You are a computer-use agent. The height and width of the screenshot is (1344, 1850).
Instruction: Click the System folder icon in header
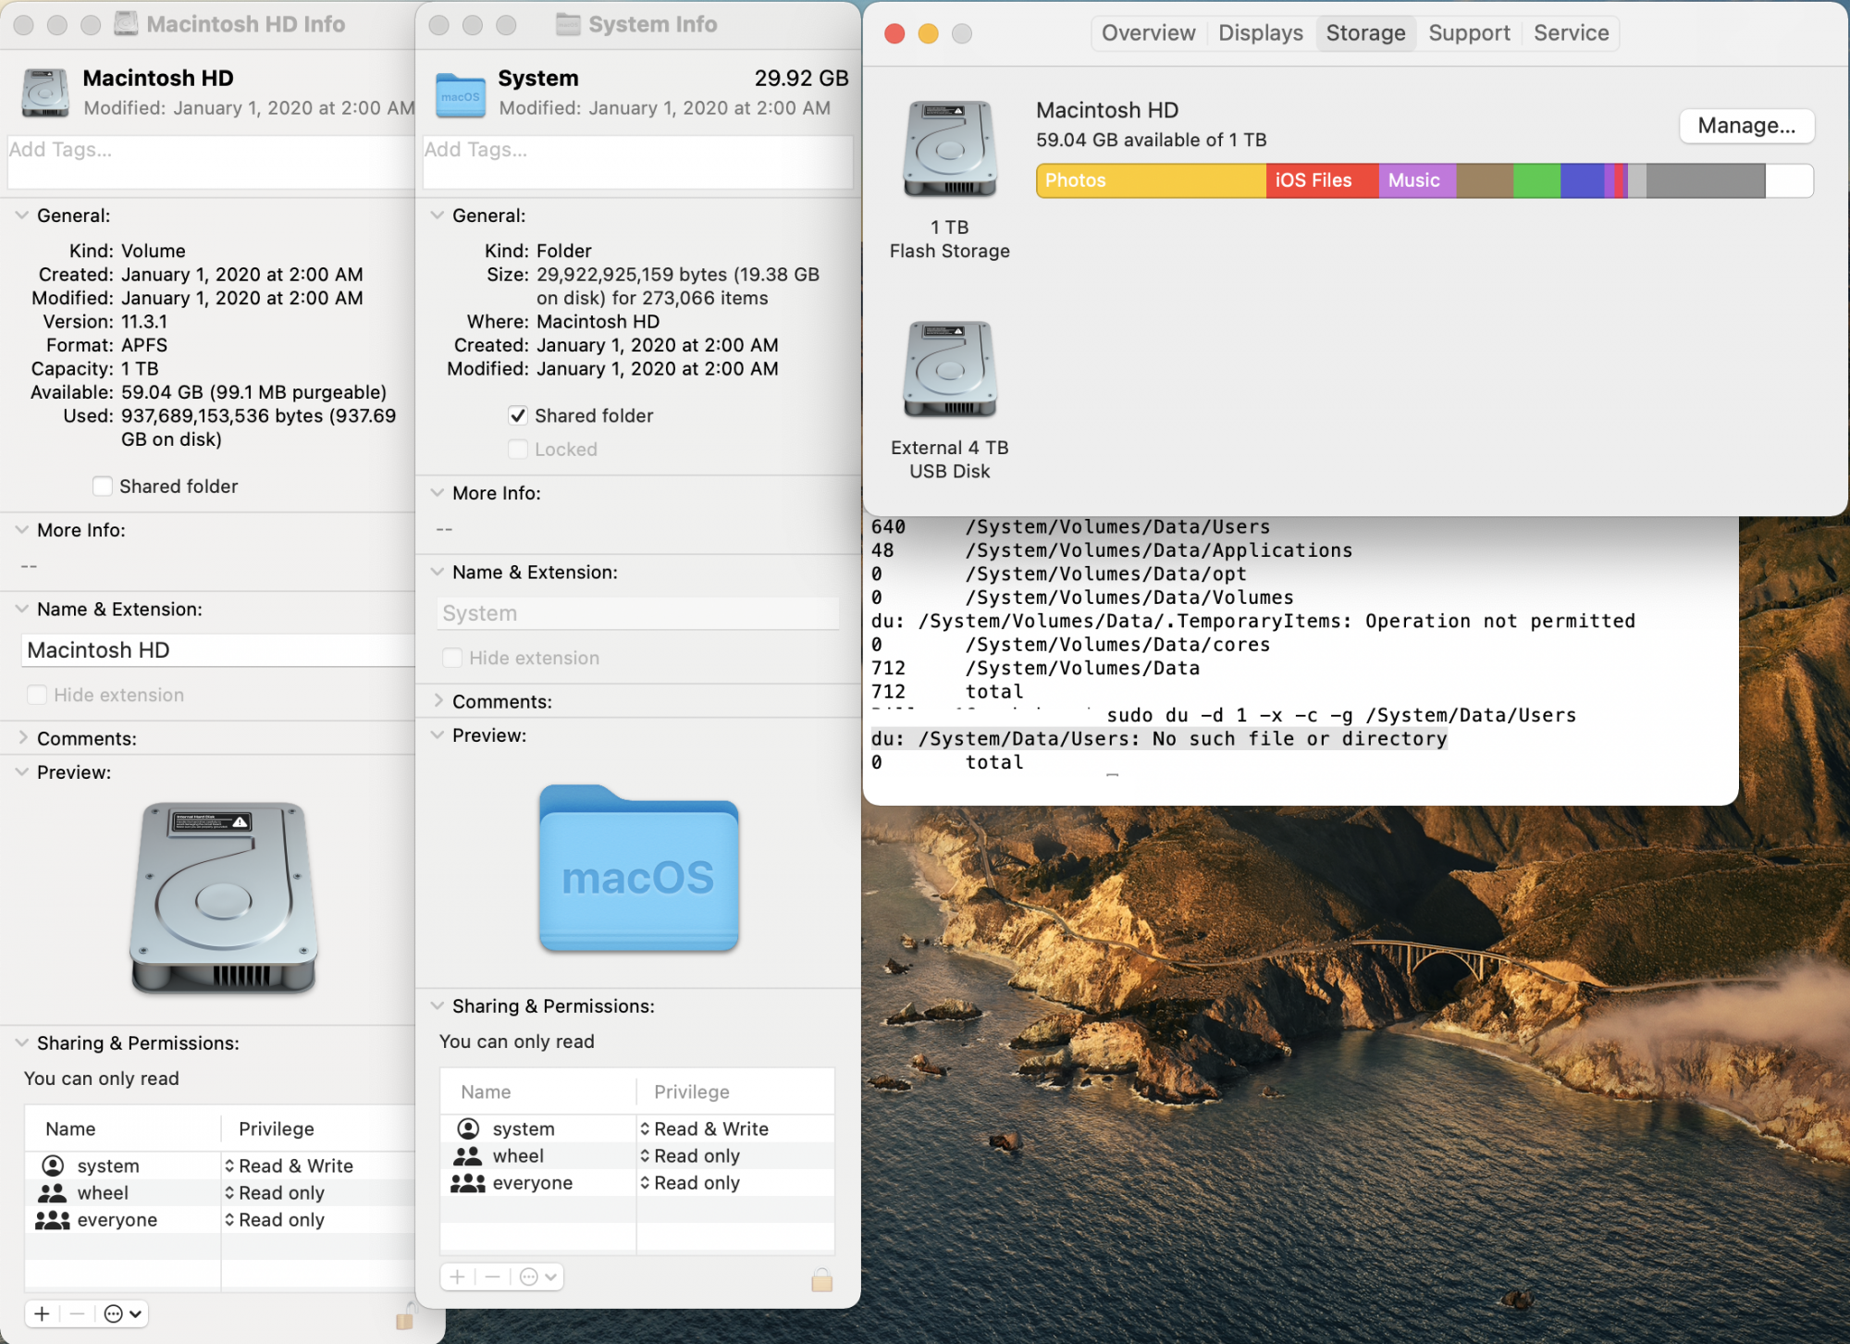pos(460,93)
